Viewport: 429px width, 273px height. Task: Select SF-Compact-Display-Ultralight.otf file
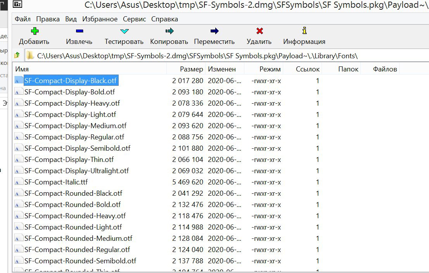[76, 171]
